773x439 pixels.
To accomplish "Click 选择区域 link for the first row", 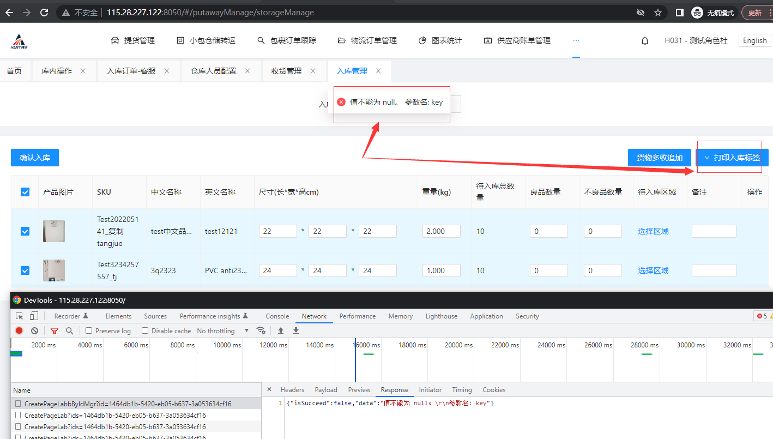I will point(653,231).
